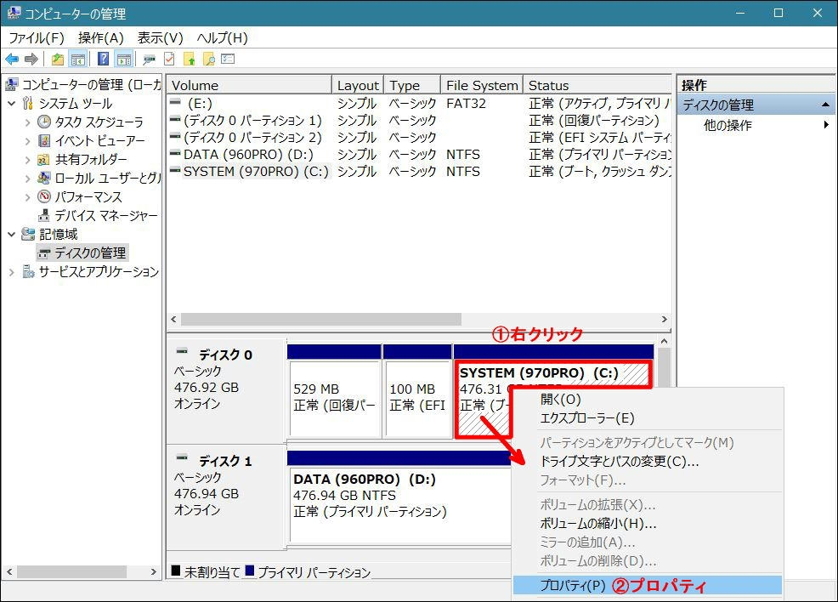
Task: Choose ボリュームの縮小(H) menu item
Action: tap(648, 524)
